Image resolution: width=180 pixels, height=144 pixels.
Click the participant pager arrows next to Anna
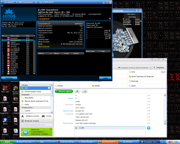pyautogui.click(x=163, y=72)
